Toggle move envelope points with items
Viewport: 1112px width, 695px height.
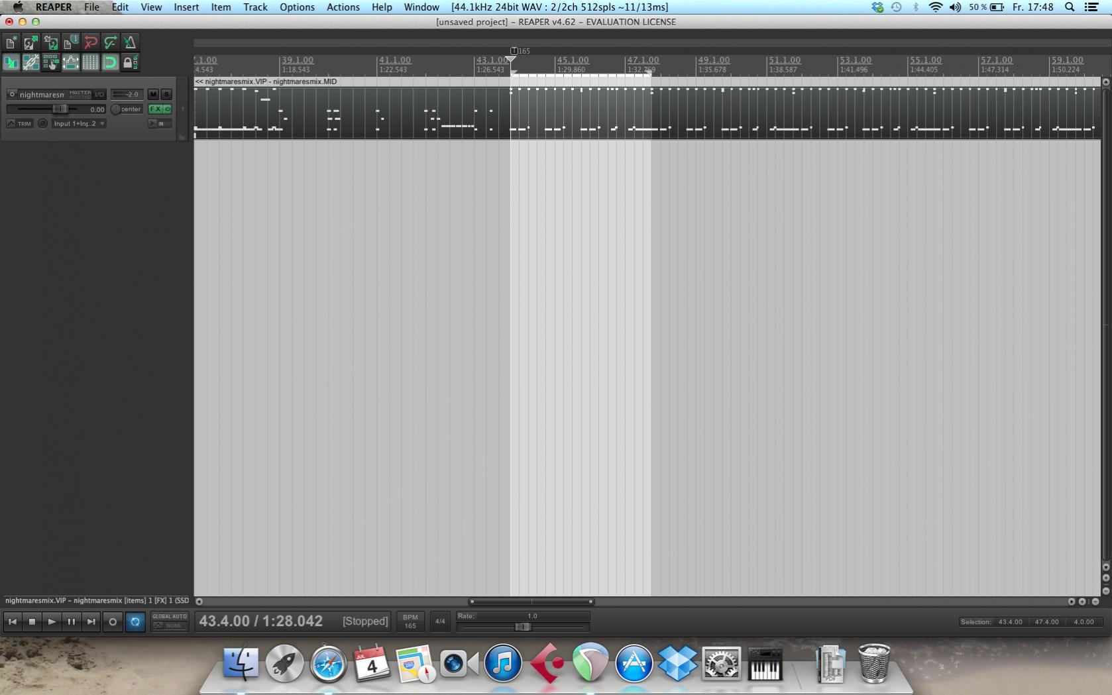click(x=71, y=63)
